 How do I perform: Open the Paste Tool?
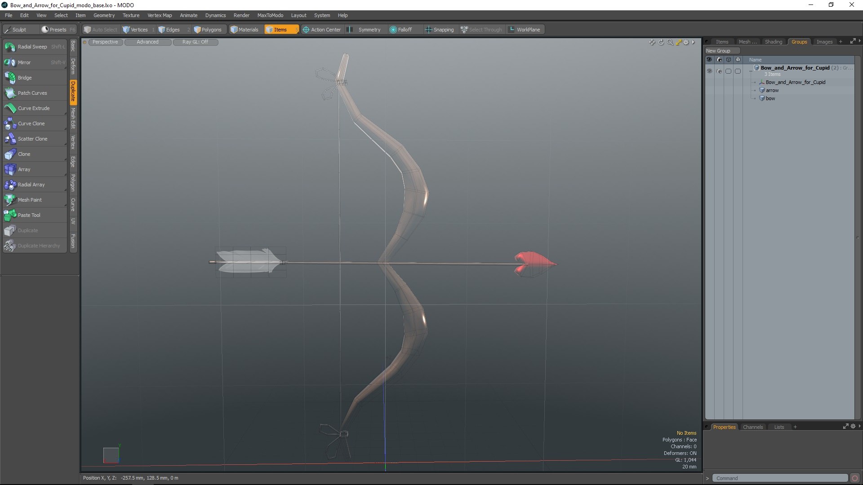(x=35, y=215)
